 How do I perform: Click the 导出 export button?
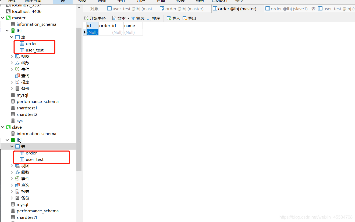[189, 18]
